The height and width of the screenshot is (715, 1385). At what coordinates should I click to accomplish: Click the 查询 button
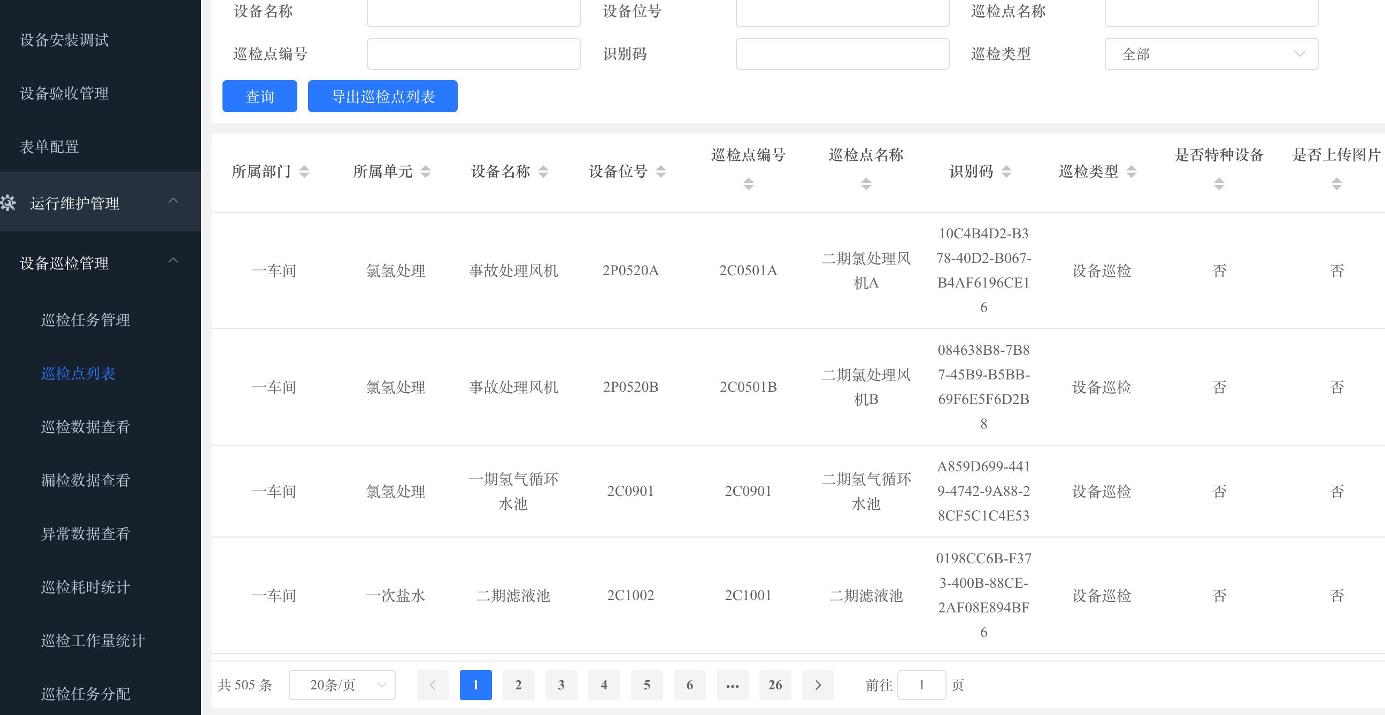(x=260, y=96)
